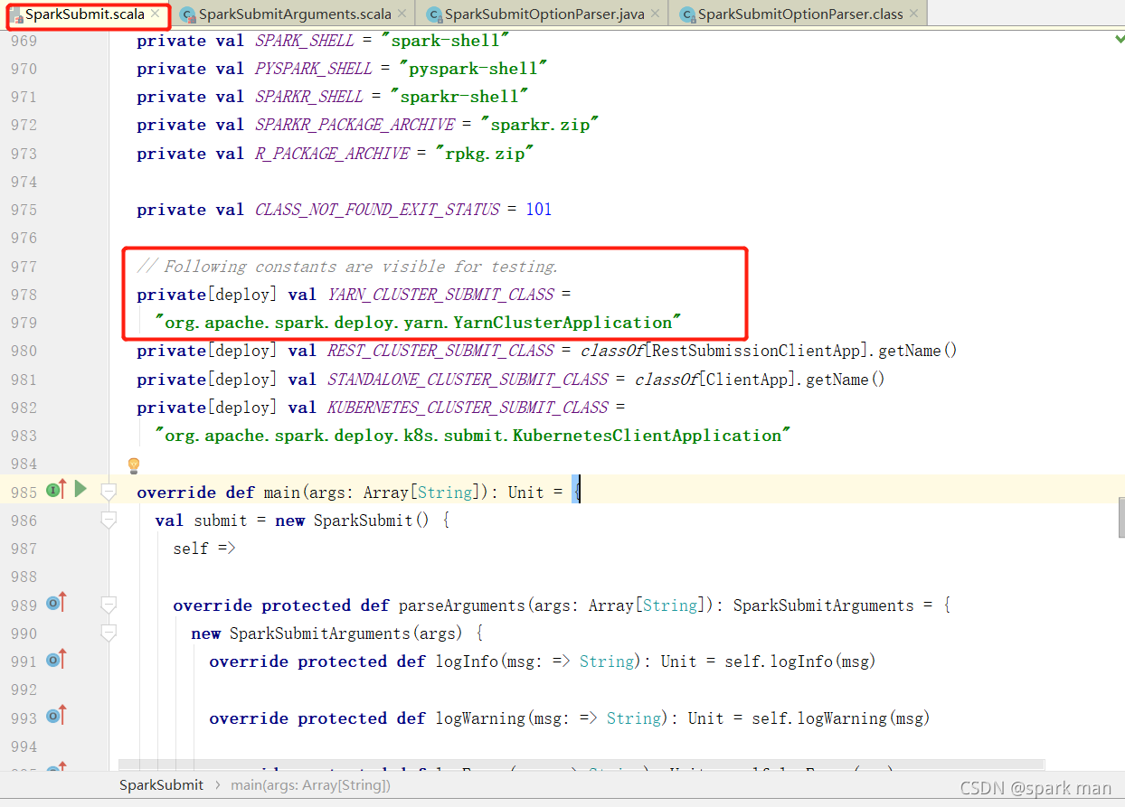Click the override gutter icon at line 989
1125x807 pixels.
pos(56,604)
